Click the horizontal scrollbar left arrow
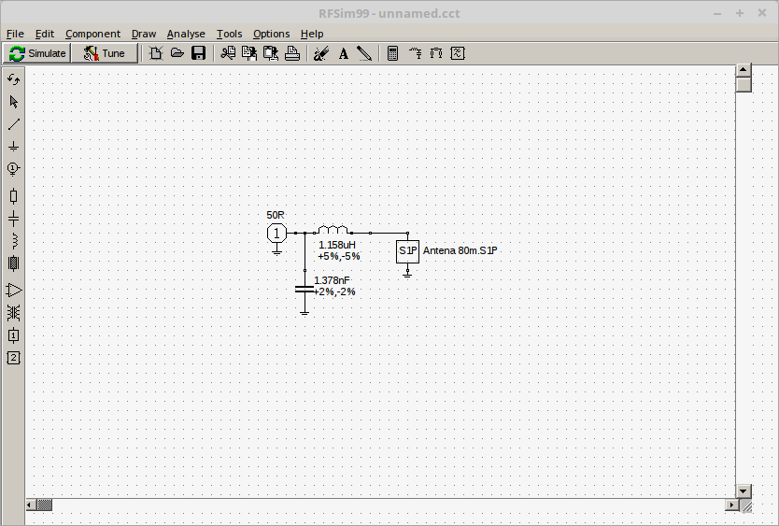 tap(31, 505)
